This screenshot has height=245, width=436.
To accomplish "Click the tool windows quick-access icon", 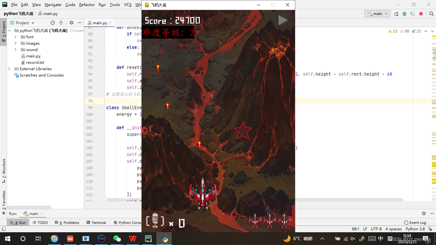I will click(x=4, y=229).
